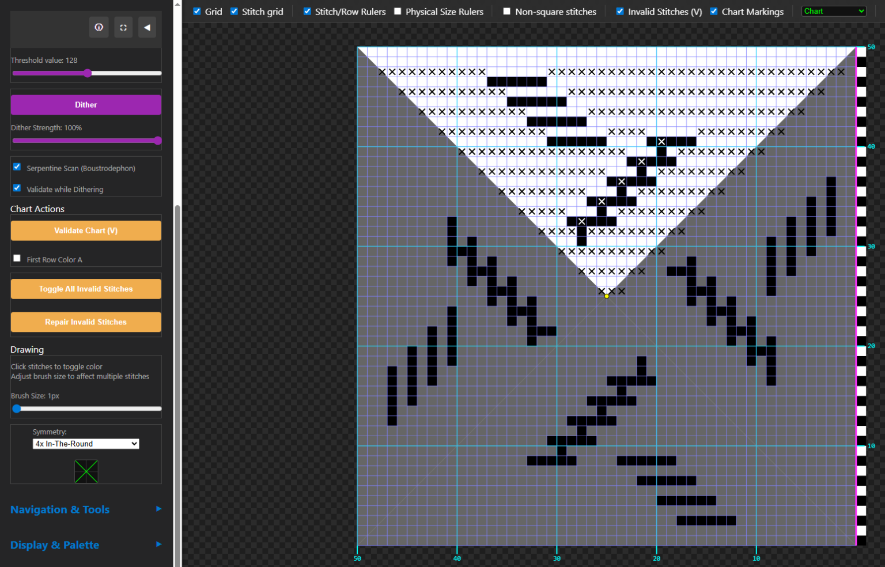The width and height of the screenshot is (885, 567).
Task: Click the Repair Invalid Stitches button
Action: point(86,322)
